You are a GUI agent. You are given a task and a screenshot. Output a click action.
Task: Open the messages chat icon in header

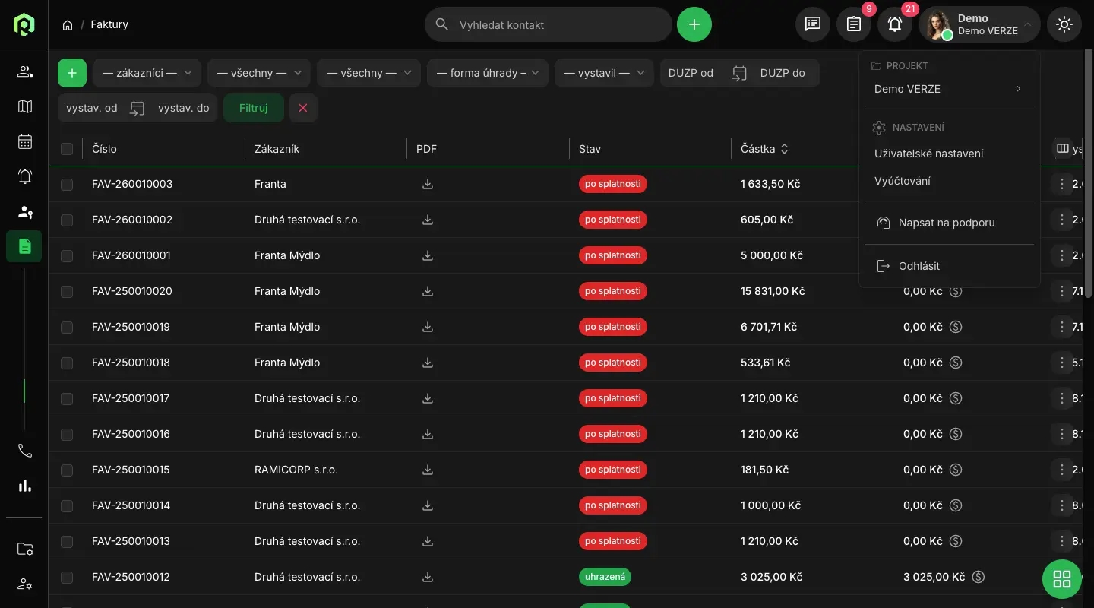point(813,24)
